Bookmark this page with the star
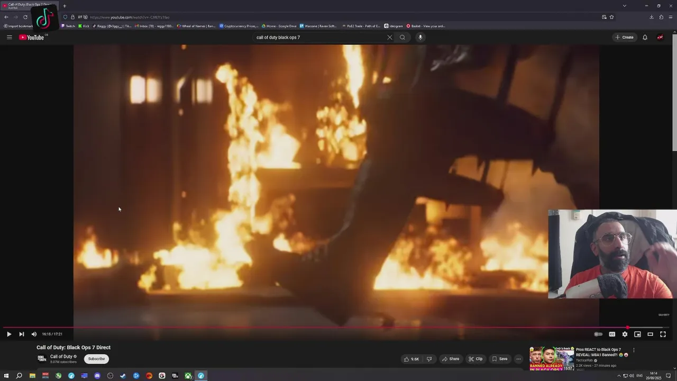Image resolution: width=677 pixels, height=381 pixels. tap(612, 17)
